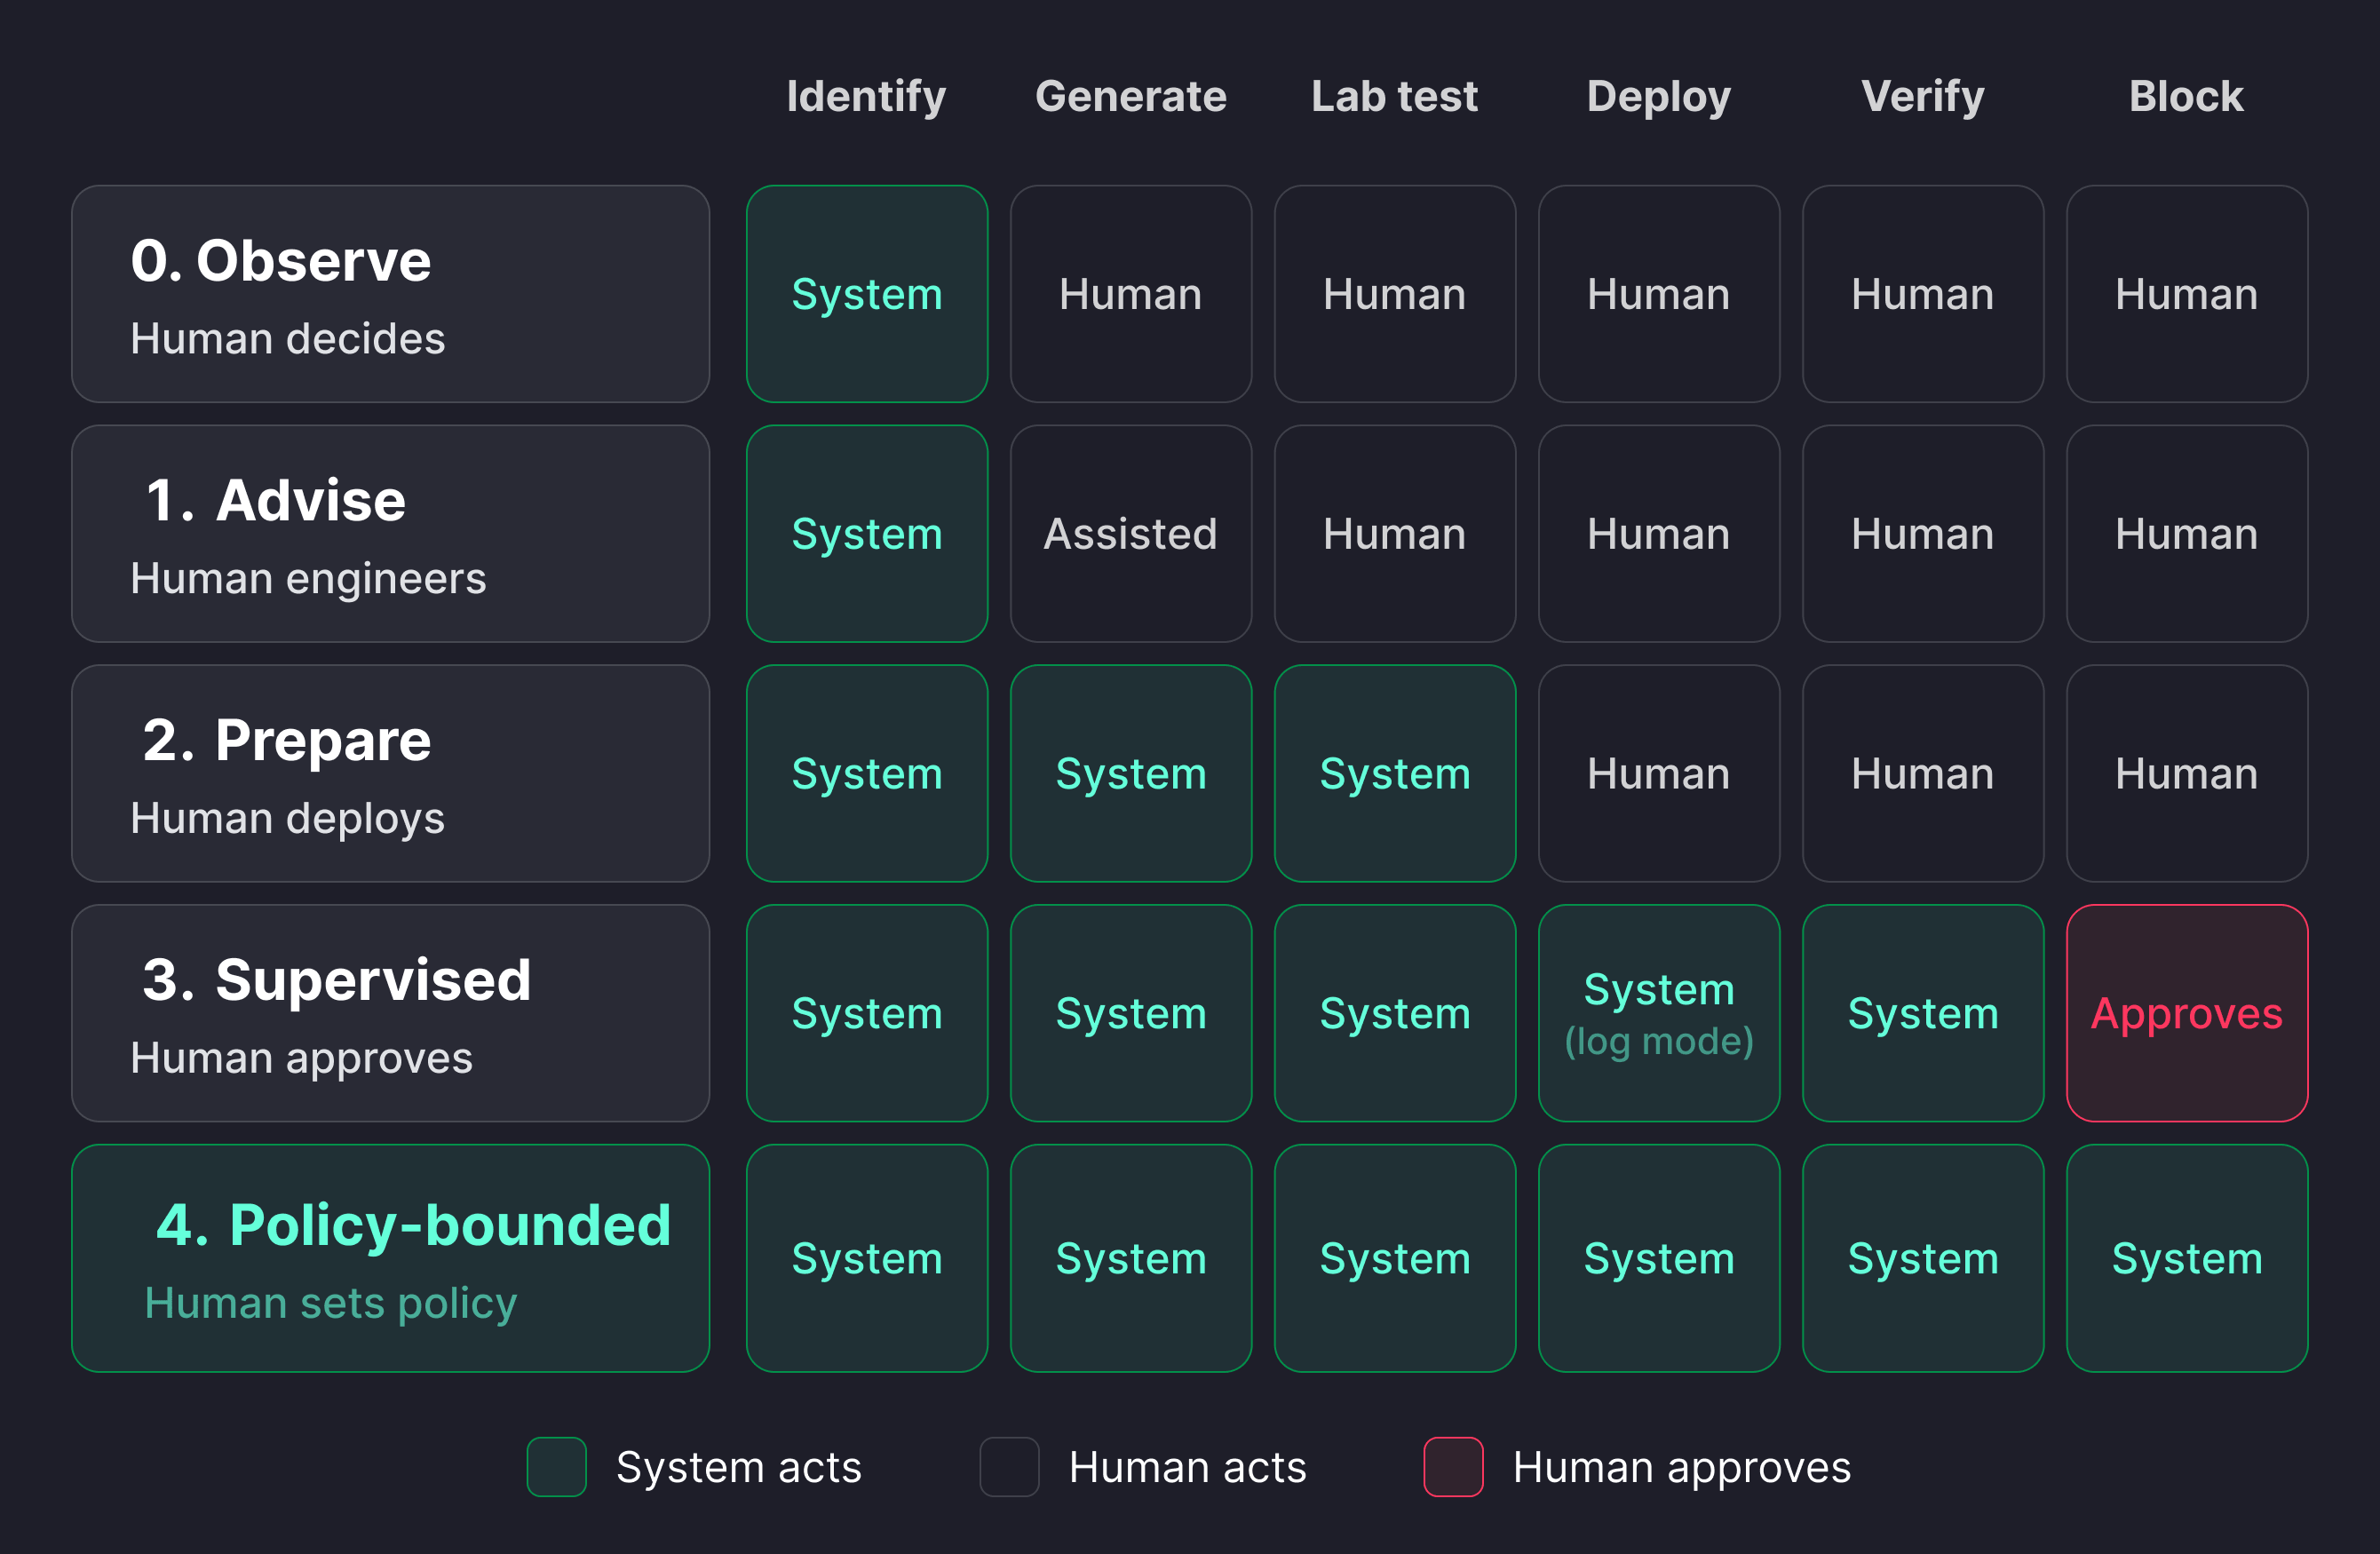The width and height of the screenshot is (2380, 1554).
Task: Click the Prepare row Deploy Human cell
Action: tap(1659, 774)
